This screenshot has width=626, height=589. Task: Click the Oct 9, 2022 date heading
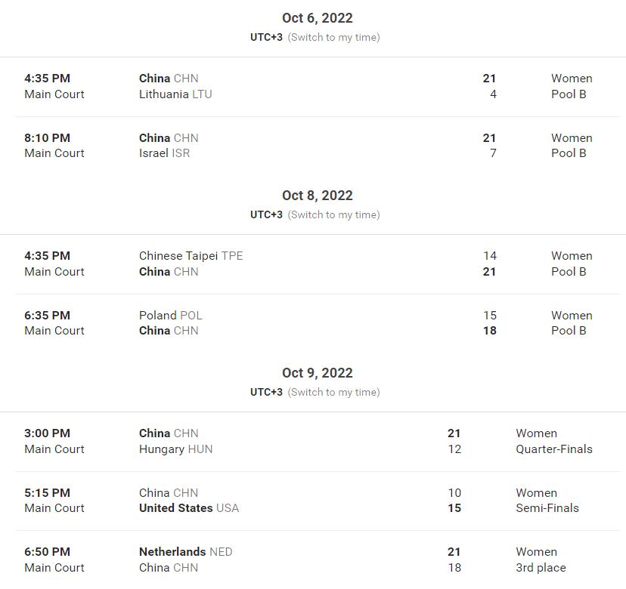[318, 373]
